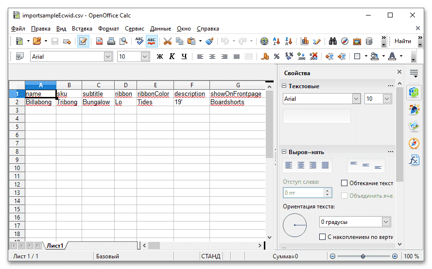432x269 pixels.
Task: Click the zoom slider in status bar
Action: click(363, 256)
